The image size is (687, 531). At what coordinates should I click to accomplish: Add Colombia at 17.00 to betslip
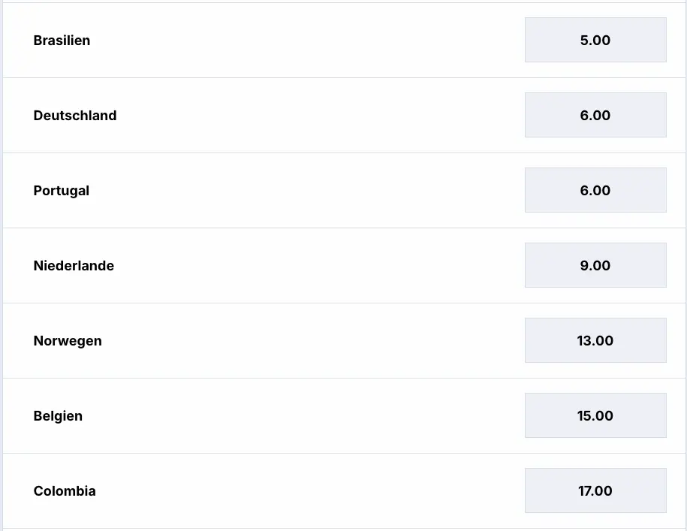click(x=595, y=490)
